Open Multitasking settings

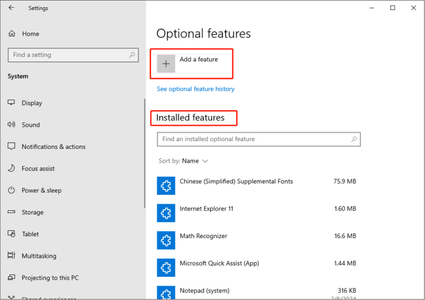point(39,256)
